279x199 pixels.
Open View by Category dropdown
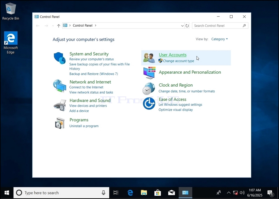219,39
